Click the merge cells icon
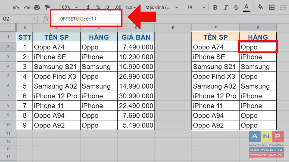Screen dimensions: 289x162 click(x=282, y=8)
